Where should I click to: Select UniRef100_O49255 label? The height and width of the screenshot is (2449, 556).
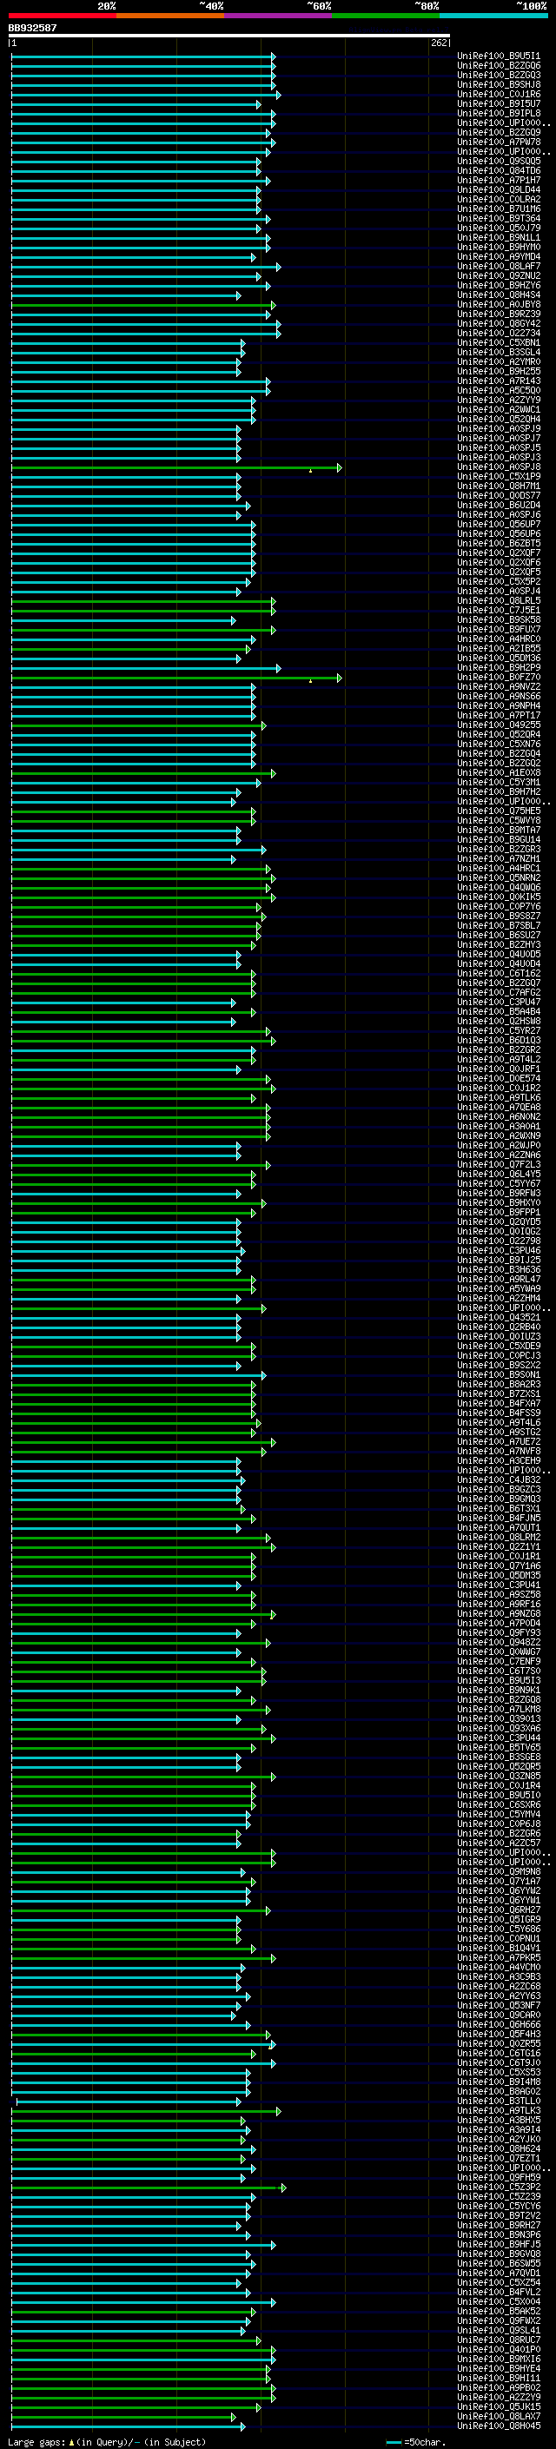499,725
